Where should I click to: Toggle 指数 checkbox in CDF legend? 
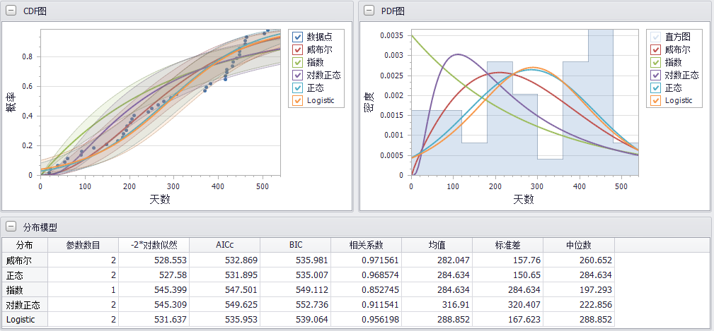point(298,63)
